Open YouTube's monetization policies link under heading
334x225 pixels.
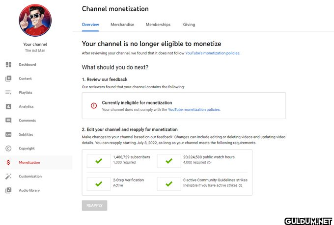click(213, 53)
